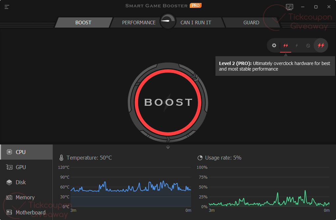This screenshot has width=336, height=220.
Task: Go to the CAN I RUN IT tab
Action: (196, 22)
